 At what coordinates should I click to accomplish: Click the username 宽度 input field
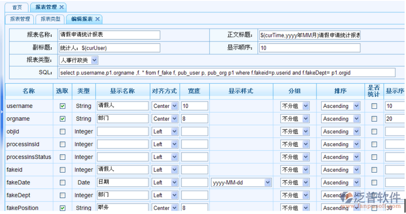pyautogui.click(x=194, y=106)
